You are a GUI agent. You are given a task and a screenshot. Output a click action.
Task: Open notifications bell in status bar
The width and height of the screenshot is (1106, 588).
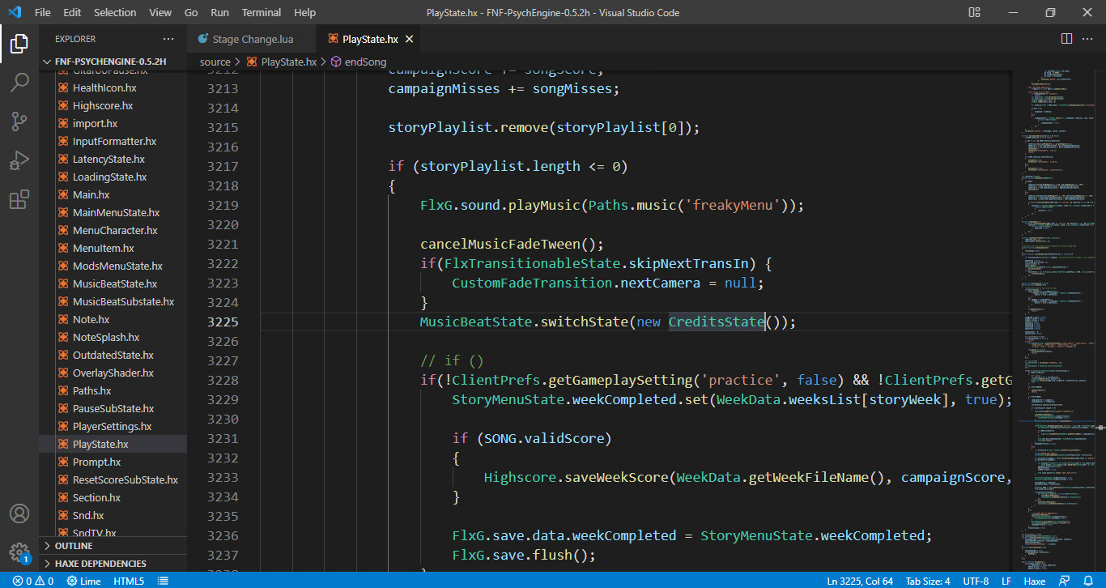click(1087, 581)
